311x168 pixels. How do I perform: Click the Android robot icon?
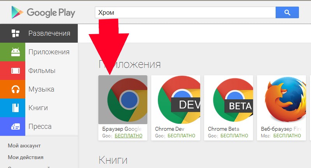click(16, 52)
